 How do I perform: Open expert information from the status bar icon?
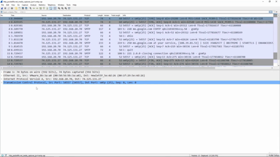tap(3, 155)
